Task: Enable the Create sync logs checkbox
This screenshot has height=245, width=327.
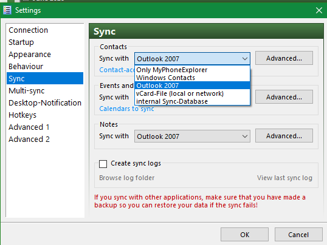Action: (x=103, y=164)
